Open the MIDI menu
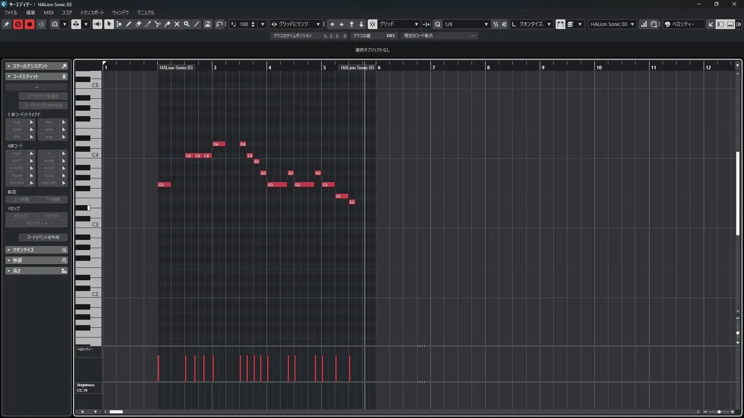The image size is (744, 418). pos(48,12)
